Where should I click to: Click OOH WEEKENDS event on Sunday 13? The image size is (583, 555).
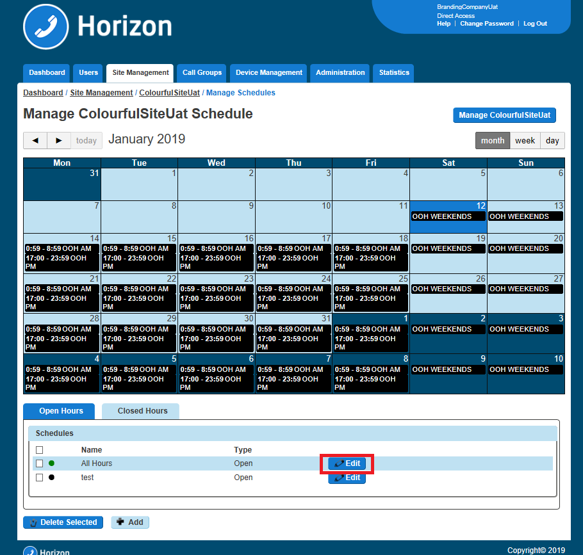[525, 216]
